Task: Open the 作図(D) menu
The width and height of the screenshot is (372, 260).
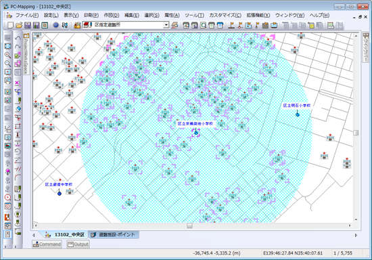Action: coord(112,16)
